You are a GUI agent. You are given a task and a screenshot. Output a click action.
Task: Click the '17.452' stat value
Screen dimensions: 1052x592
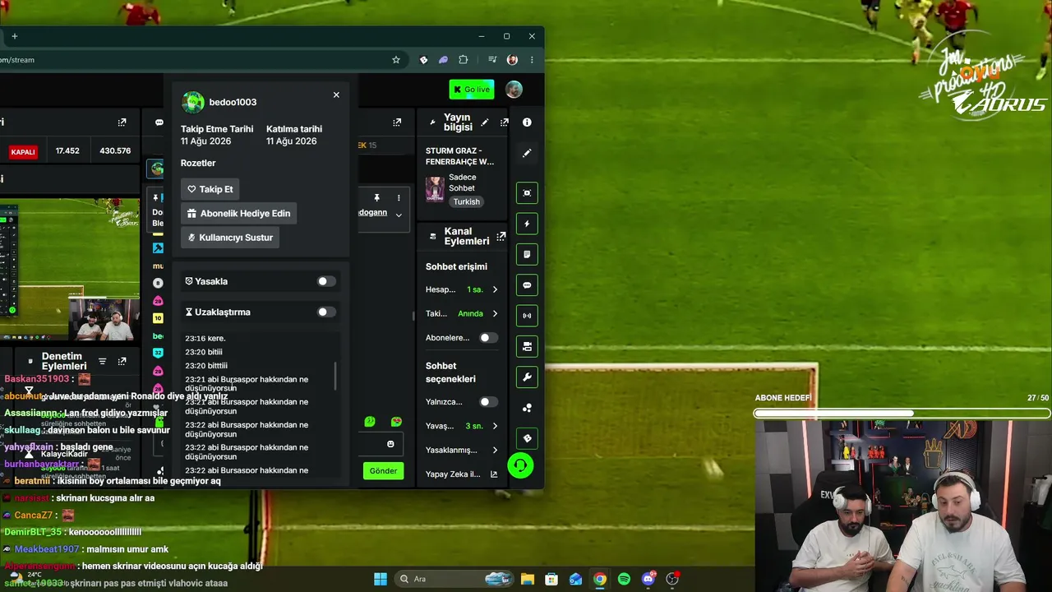pyautogui.click(x=67, y=151)
